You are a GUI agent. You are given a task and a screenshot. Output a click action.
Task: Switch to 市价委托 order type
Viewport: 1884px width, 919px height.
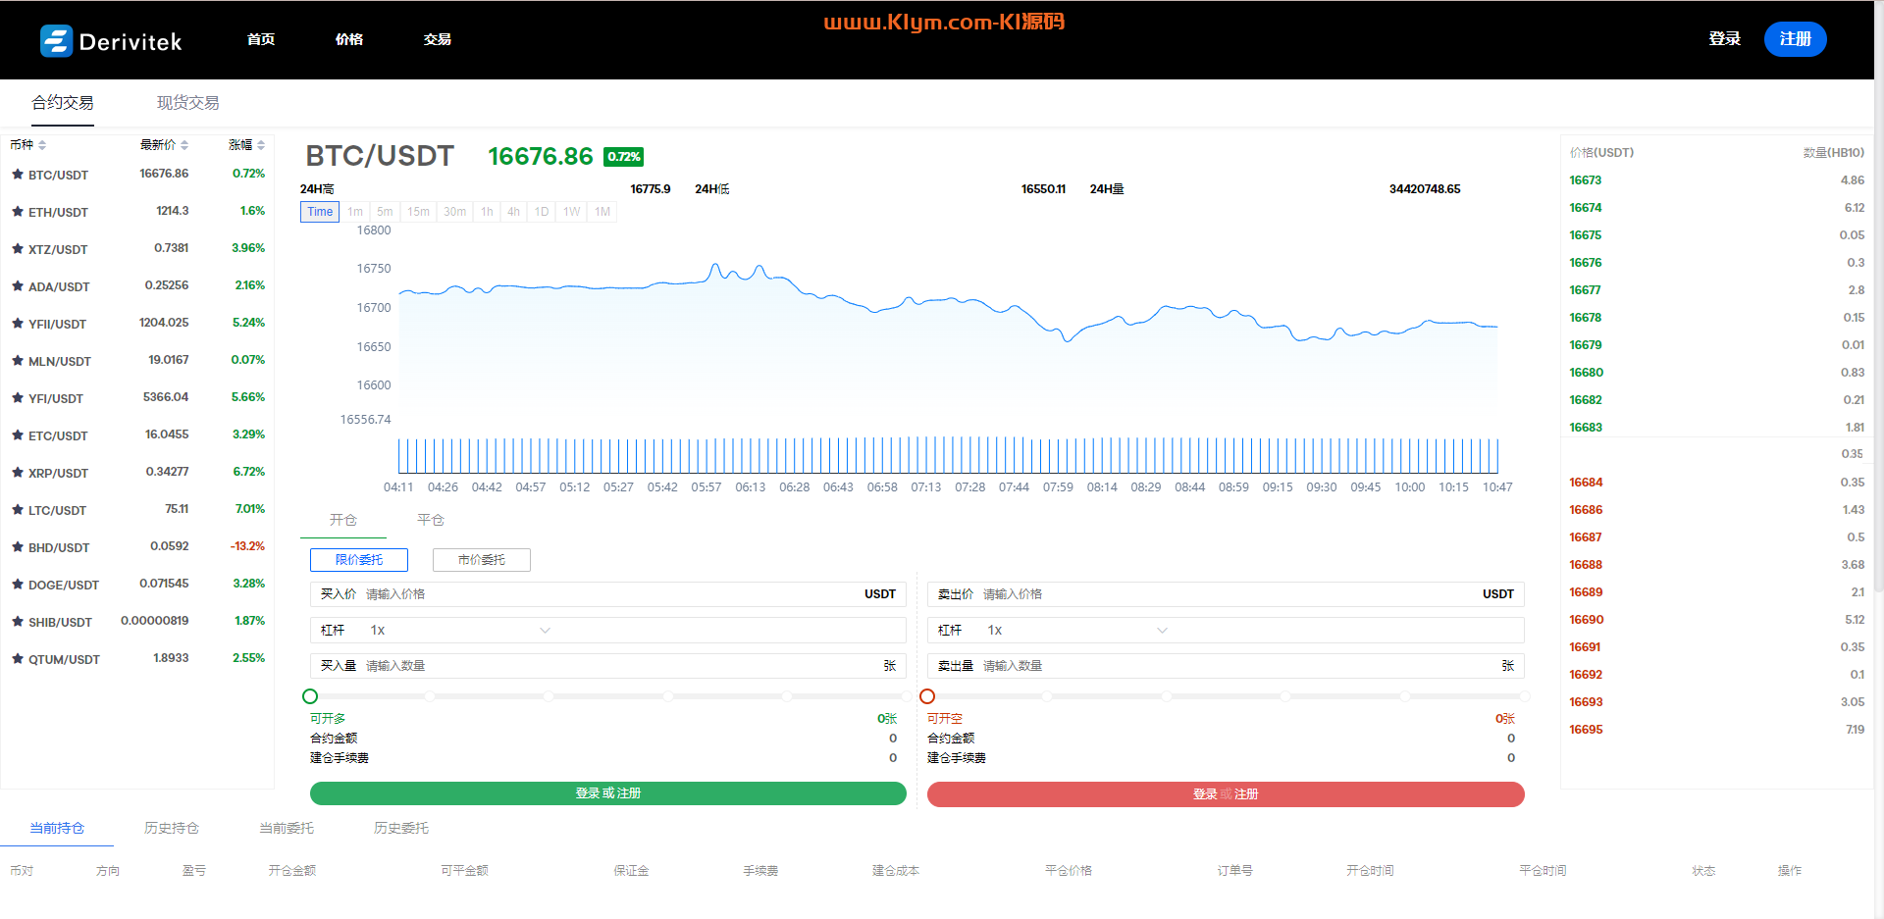[481, 560]
